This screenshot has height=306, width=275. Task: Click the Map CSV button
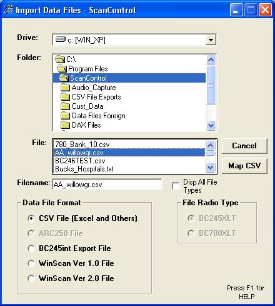tap(244, 166)
